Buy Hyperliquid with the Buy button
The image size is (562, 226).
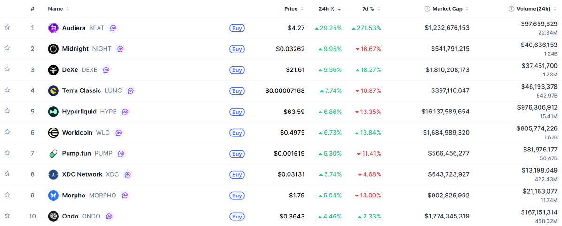point(237,112)
